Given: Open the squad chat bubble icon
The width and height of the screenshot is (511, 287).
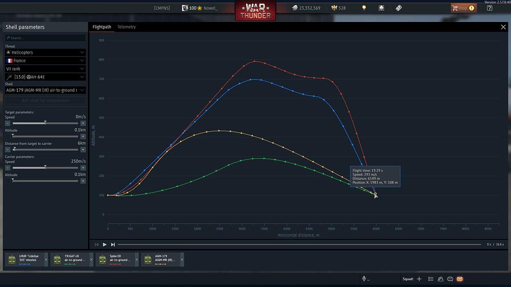Looking at the screenshot, I should pos(450,279).
